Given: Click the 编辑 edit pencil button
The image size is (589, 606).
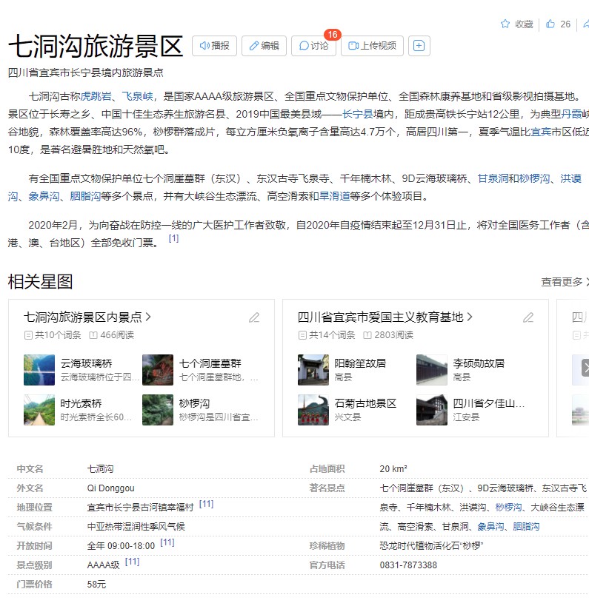Looking at the screenshot, I should point(264,46).
